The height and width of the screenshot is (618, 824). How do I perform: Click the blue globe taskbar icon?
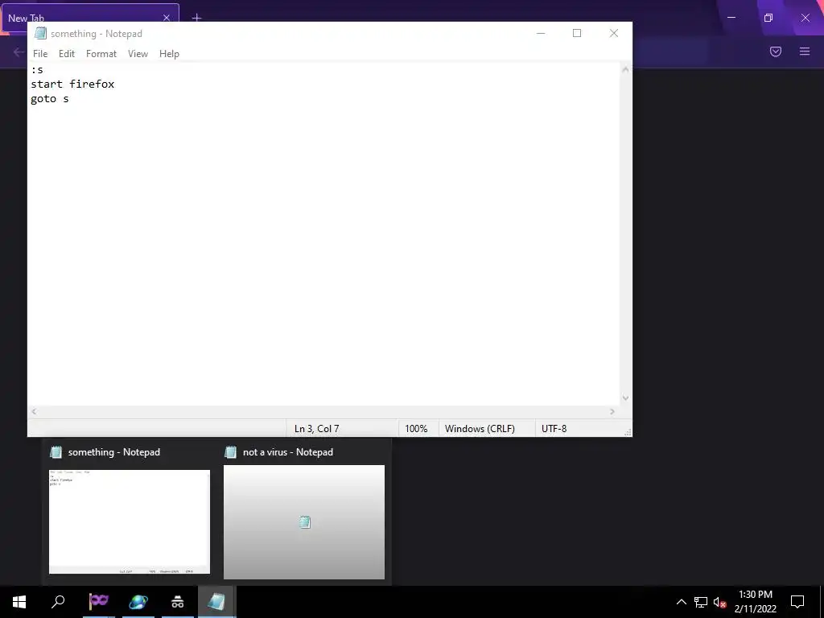pyautogui.click(x=138, y=602)
